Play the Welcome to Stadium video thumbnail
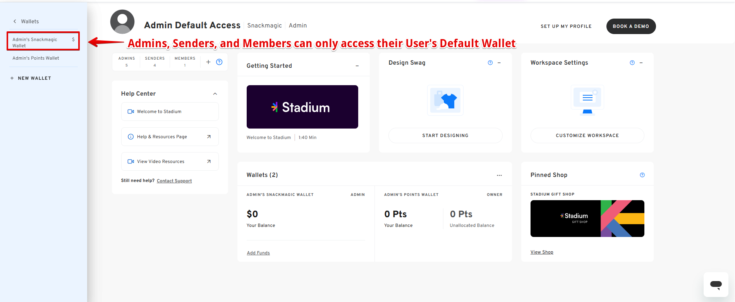Viewport: 735px width, 302px height. 302,107
